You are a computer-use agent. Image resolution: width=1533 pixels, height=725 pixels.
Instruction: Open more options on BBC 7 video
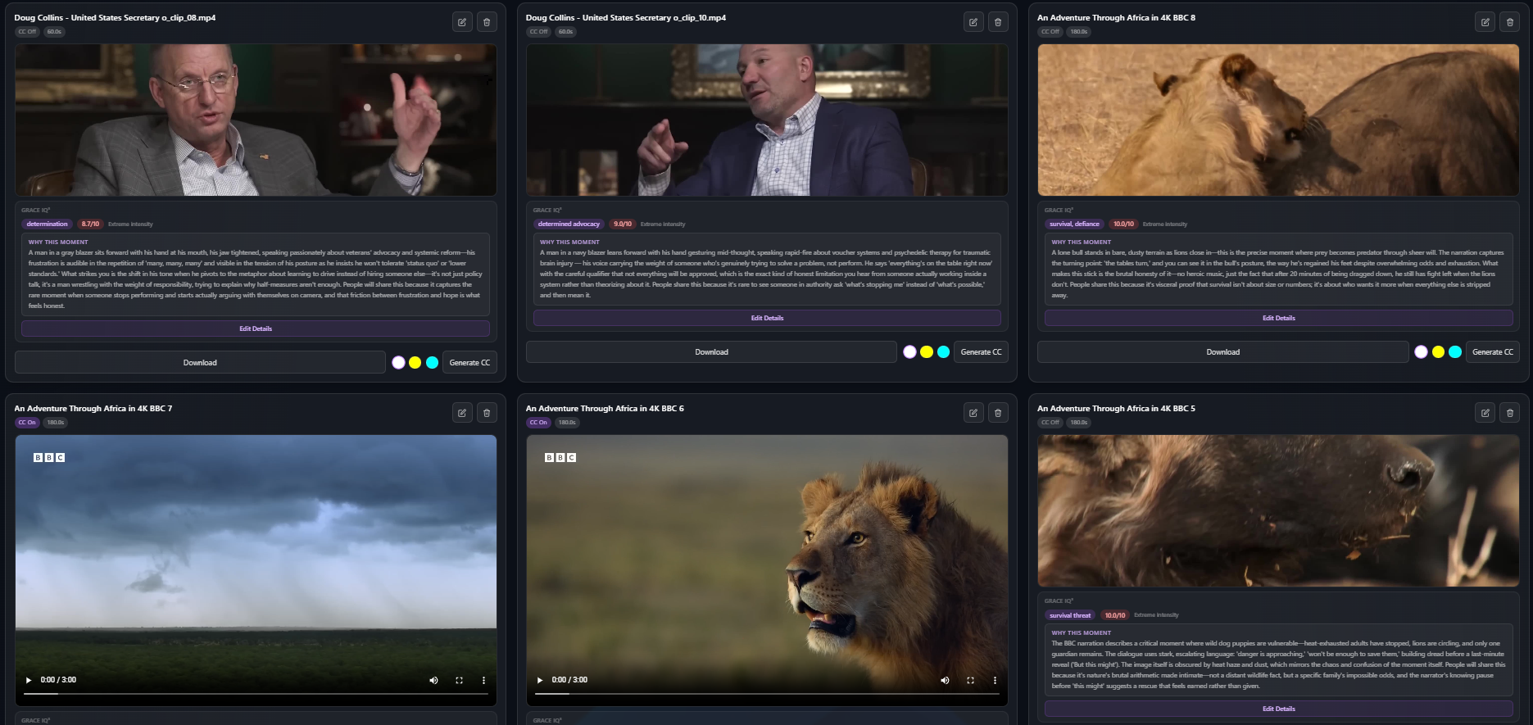pos(483,680)
